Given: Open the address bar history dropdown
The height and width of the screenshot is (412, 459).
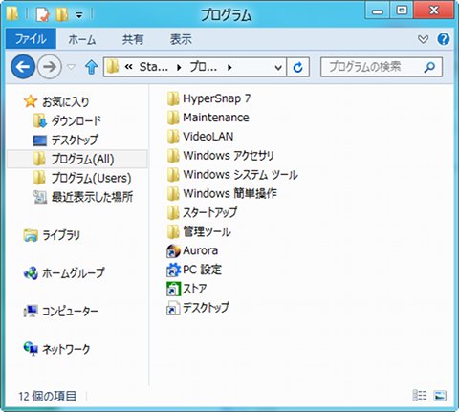Looking at the screenshot, I should [278, 67].
